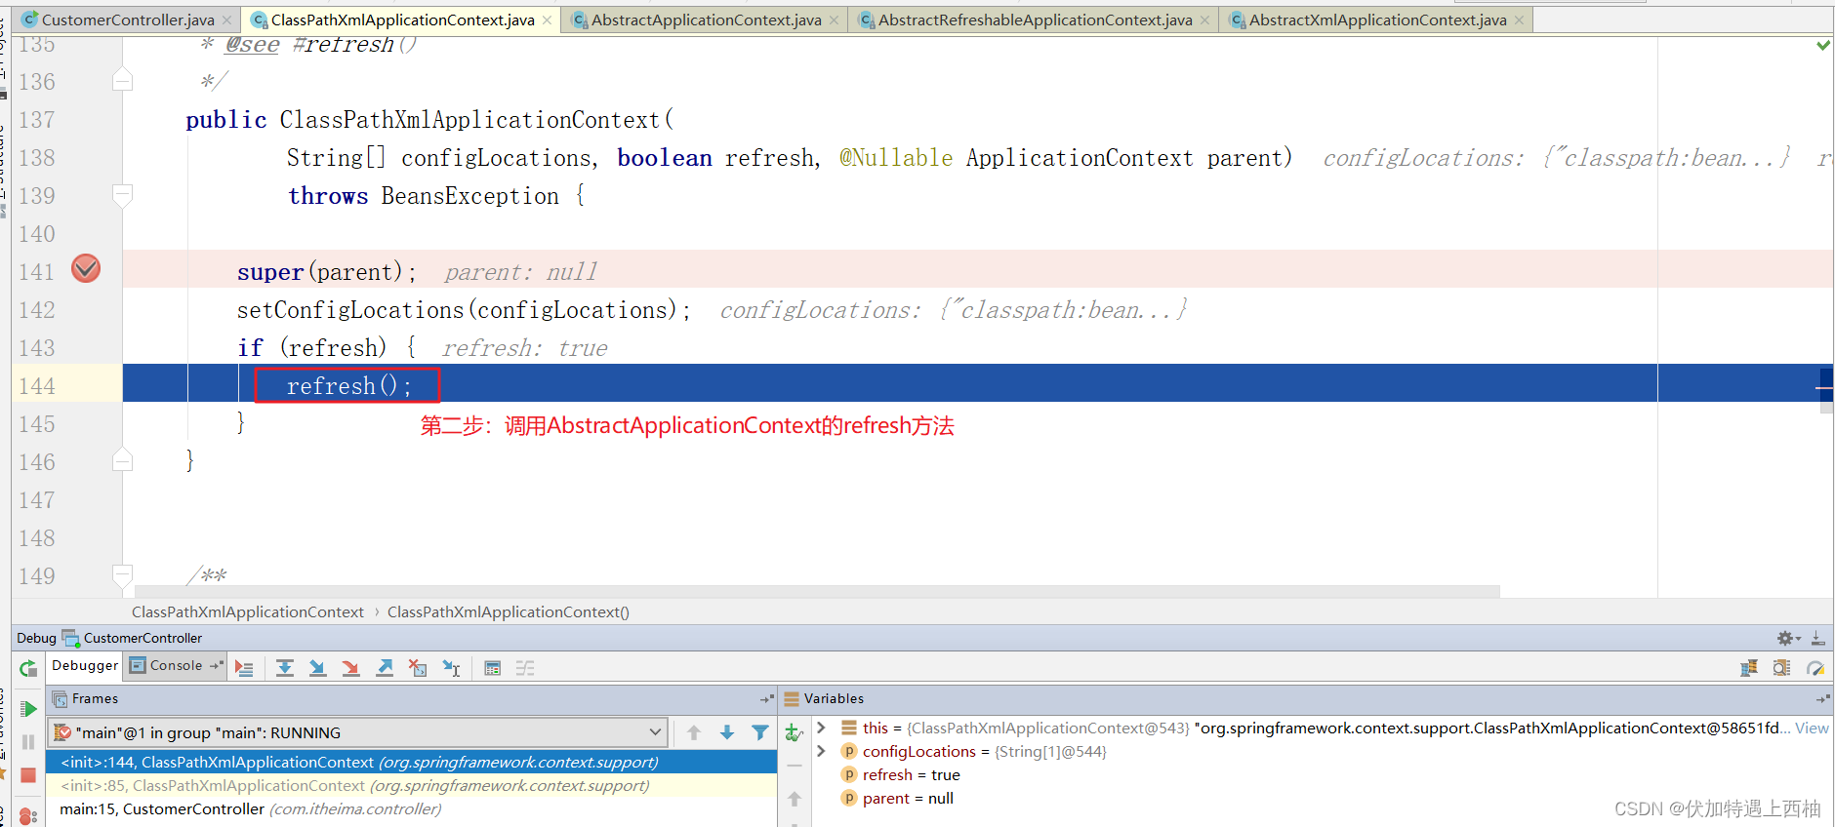Screen dimensions: 1835x827
Task: Hide the Frames panel
Action: pos(767,699)
